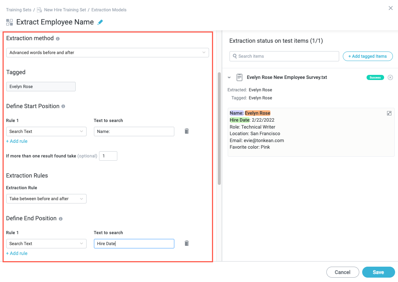
Task: Open New Hire Training Set breadcrumb
Action: pos(65,10)
